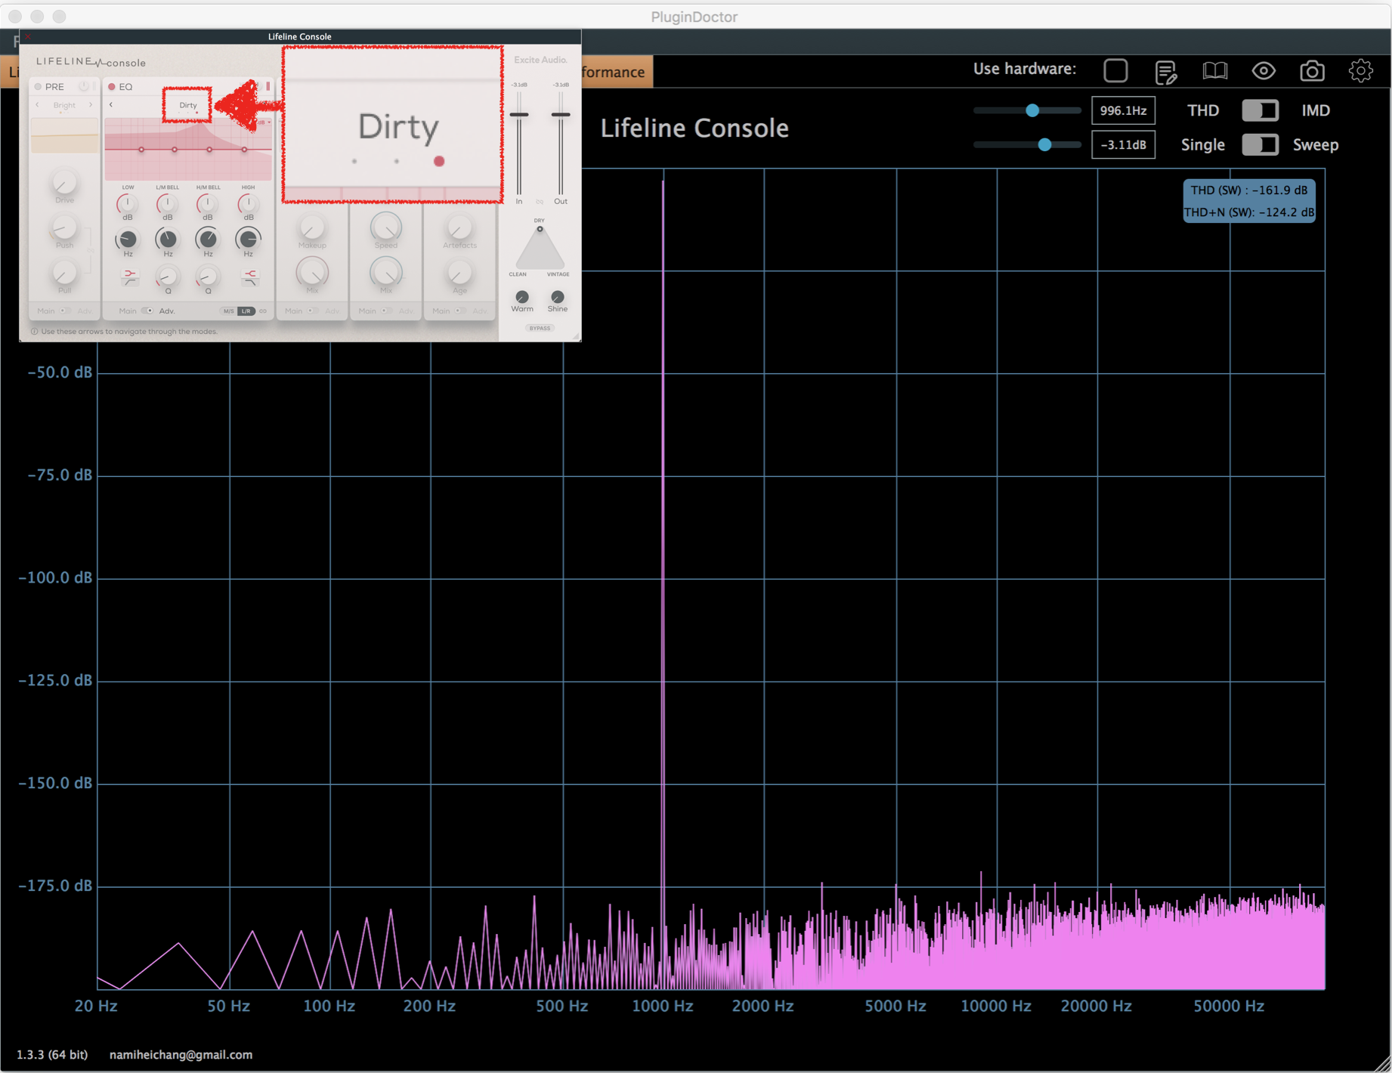This screenshot has width=1392, height=1073.
Task: Click the In fader handle
Action: (x=519, y=115)
